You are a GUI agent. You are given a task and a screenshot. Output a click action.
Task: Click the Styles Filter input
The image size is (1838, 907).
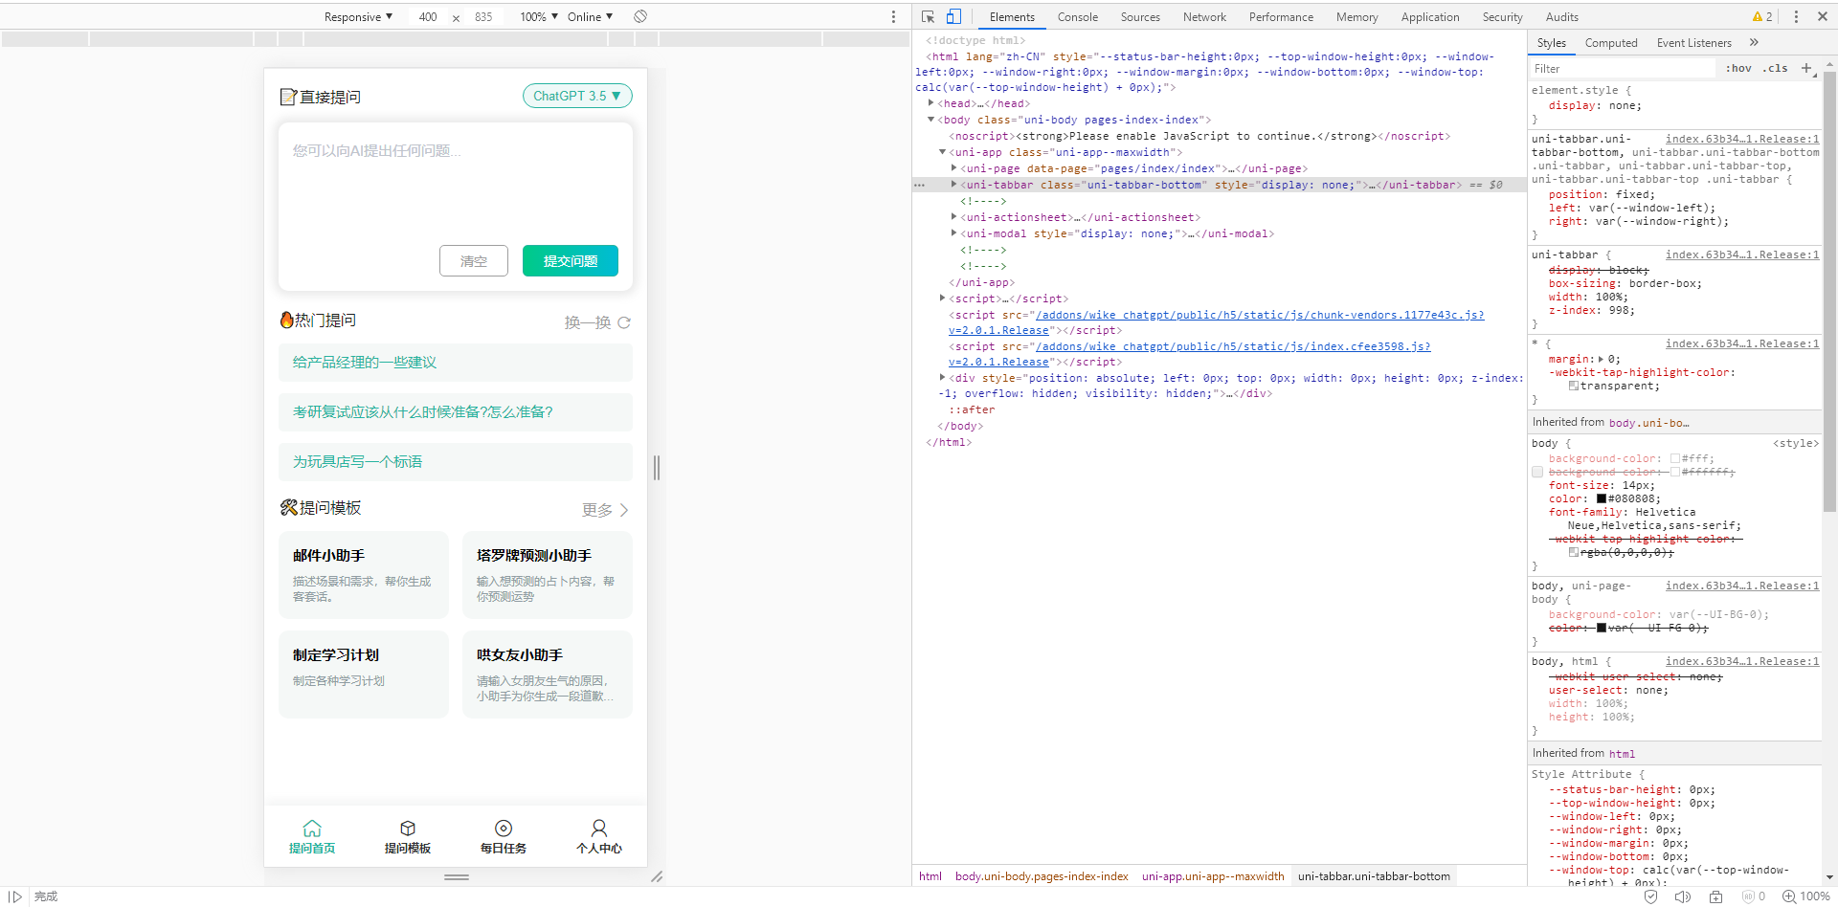[x=1623, y=68]
